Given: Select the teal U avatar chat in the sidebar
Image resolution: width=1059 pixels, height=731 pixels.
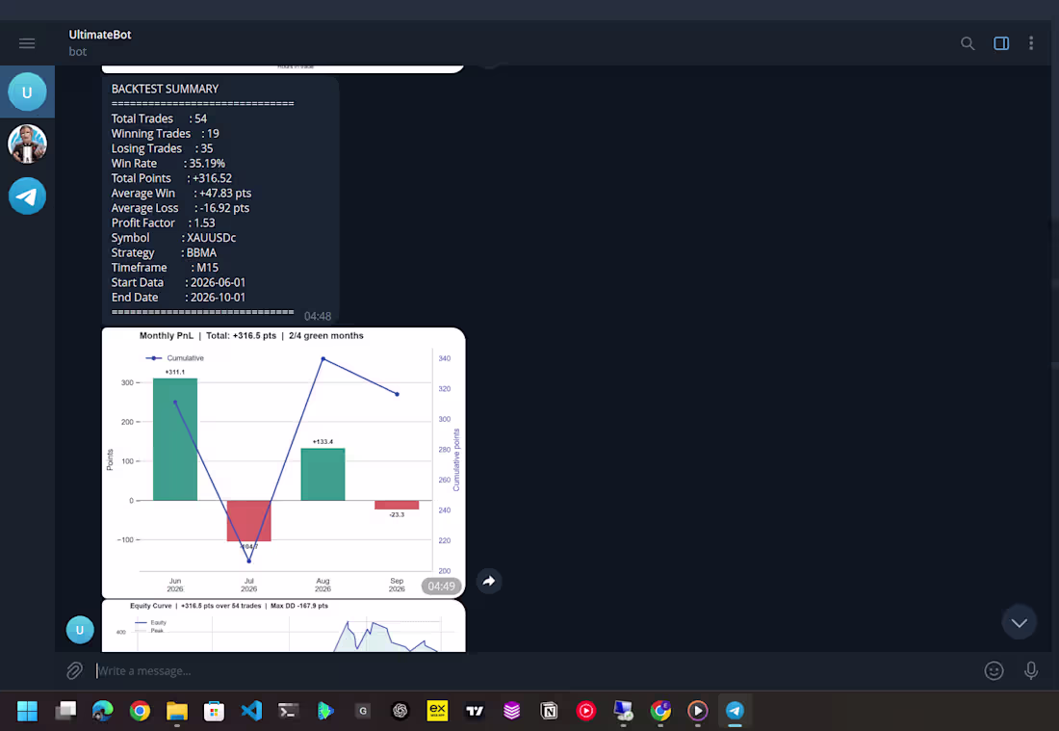Looking at the screenshot, I should click(27, 91).
